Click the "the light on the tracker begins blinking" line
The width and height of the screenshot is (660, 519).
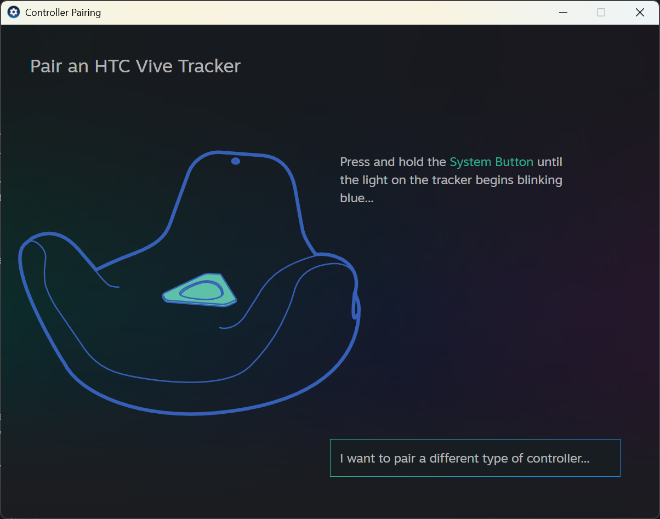click(451, 180)
